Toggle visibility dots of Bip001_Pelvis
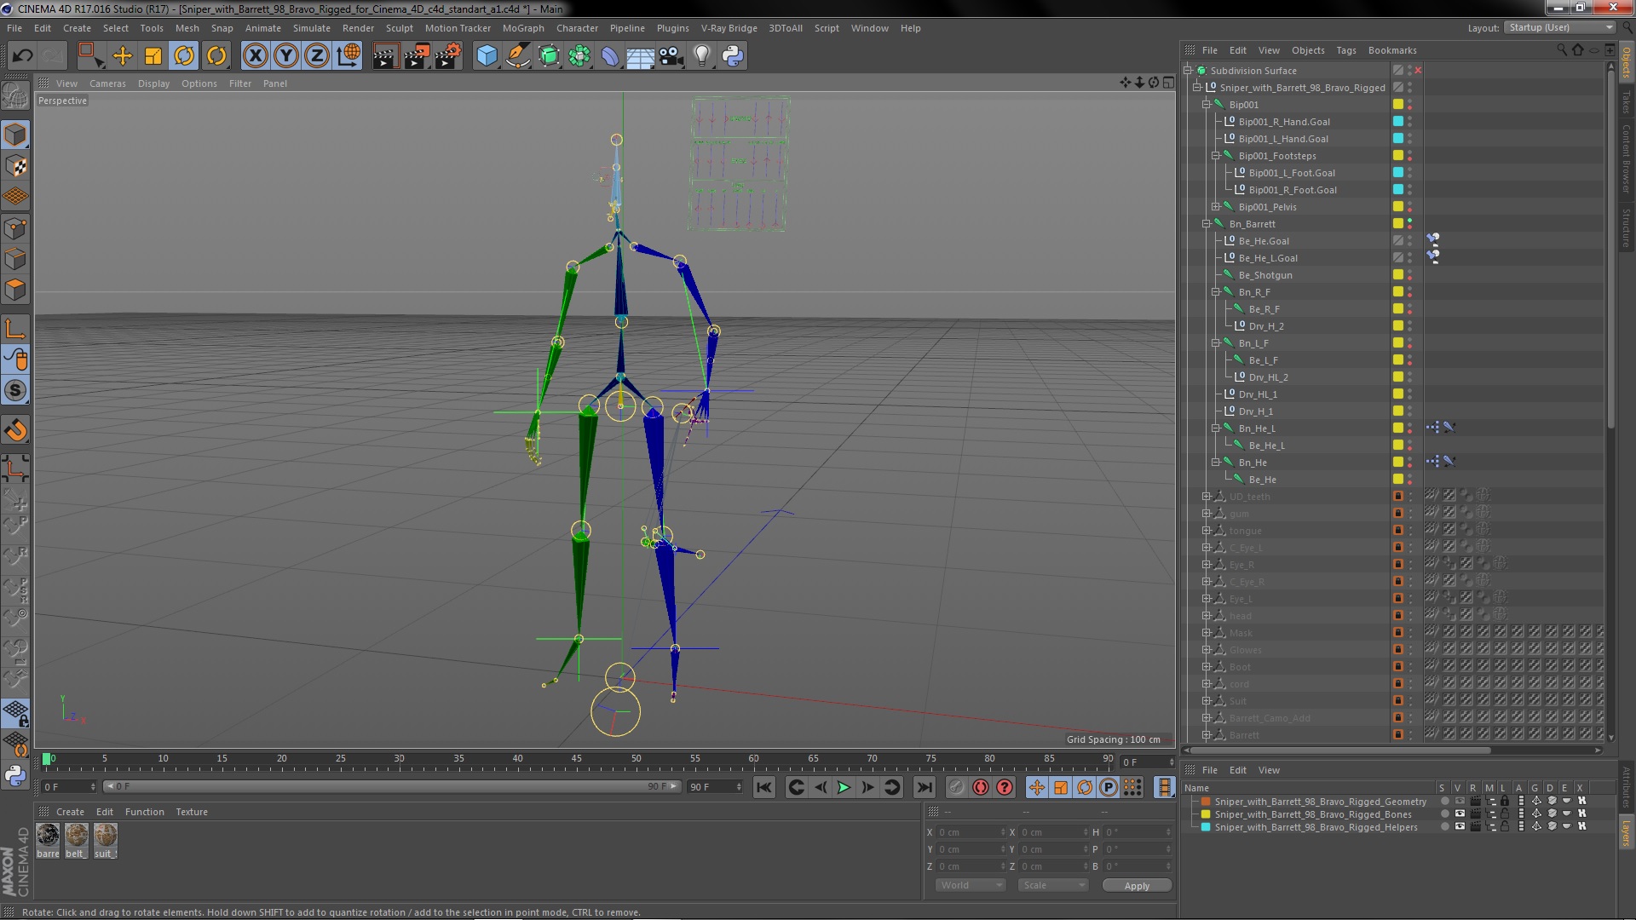Screen dimensions: 1636x920 (1410, 207)
